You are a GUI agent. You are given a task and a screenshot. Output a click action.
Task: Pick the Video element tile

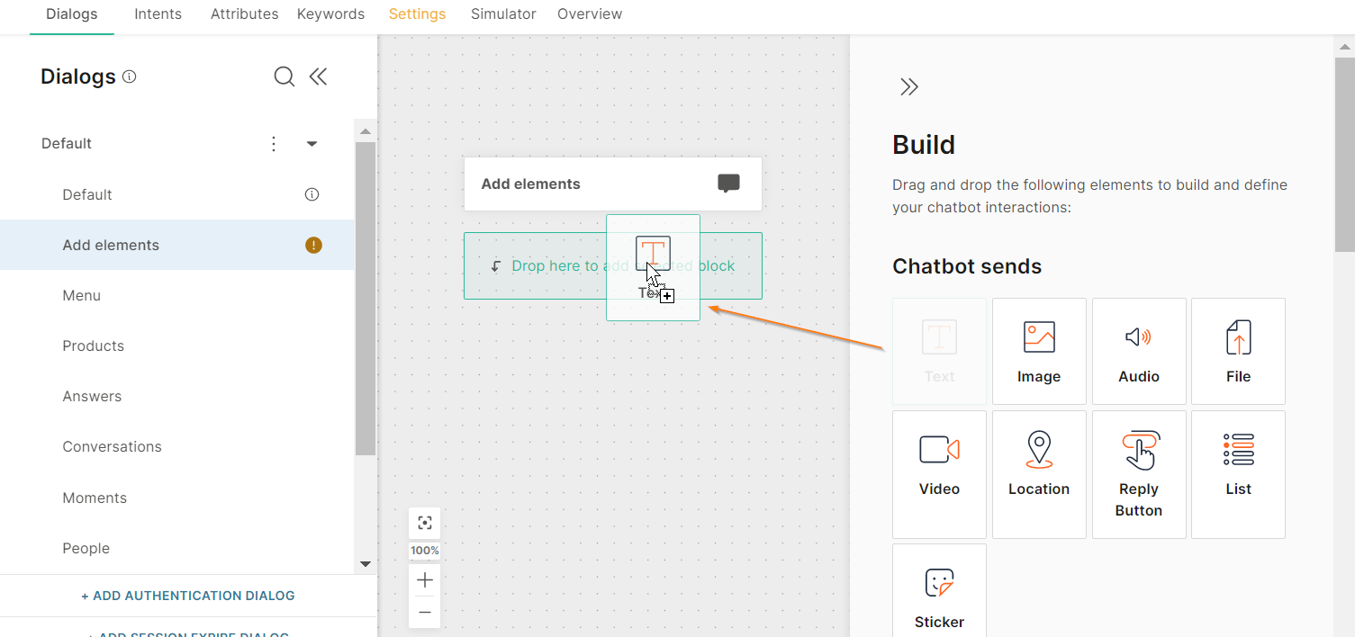[x=939, y=474]
